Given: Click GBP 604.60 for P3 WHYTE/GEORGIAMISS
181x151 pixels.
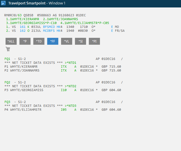Looking at the screenshot, I should point(111,90).
